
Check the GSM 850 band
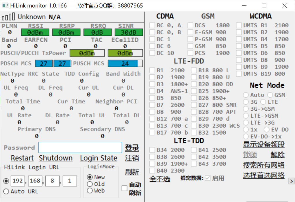click(x=190, y=46)
